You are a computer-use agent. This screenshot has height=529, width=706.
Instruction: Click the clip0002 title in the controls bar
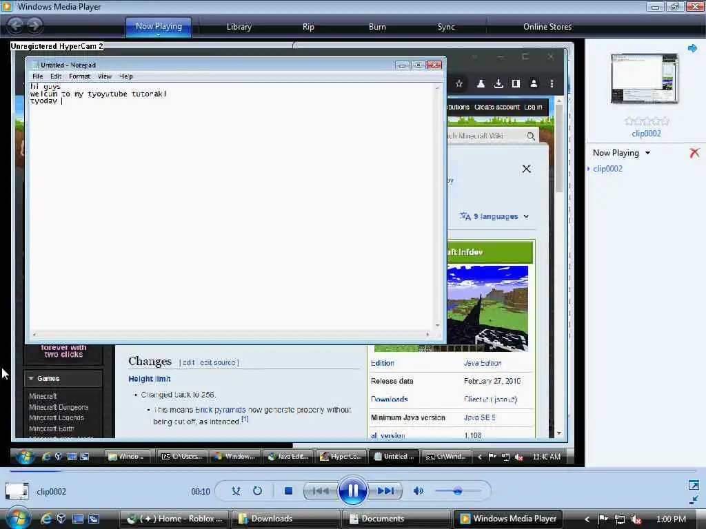point(51,492)
